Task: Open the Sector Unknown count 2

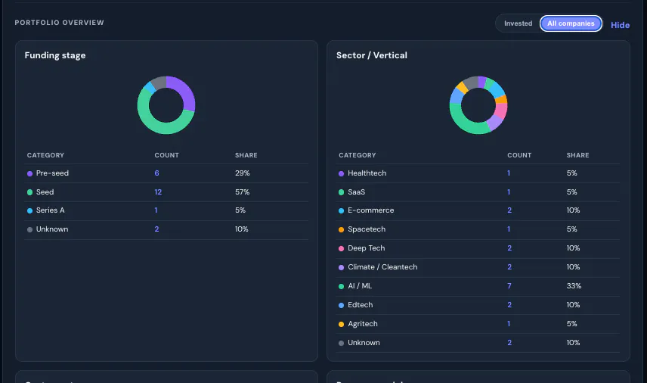Action: point(509,343)
